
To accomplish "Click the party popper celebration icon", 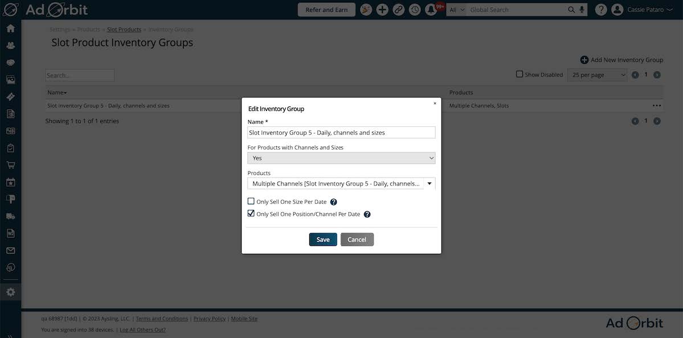I will coord(366,10).
